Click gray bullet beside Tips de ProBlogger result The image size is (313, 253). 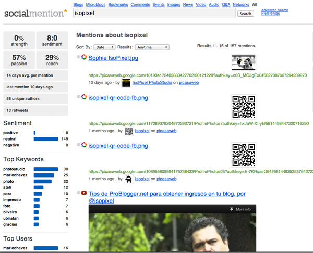78,193
